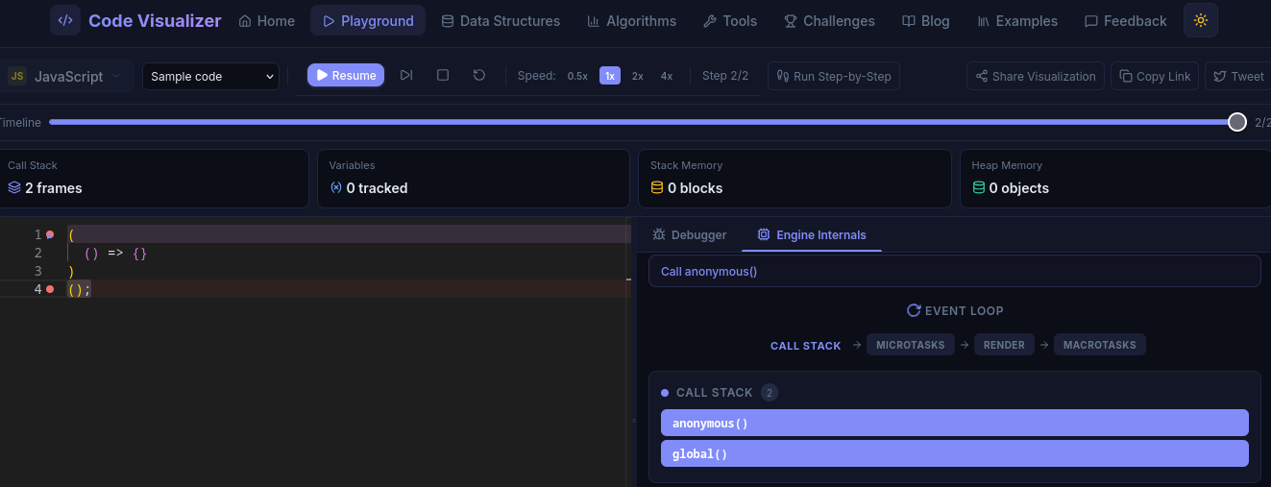Click the anonymous() stack frame
1271x487 pixels.
coord(954,423)
